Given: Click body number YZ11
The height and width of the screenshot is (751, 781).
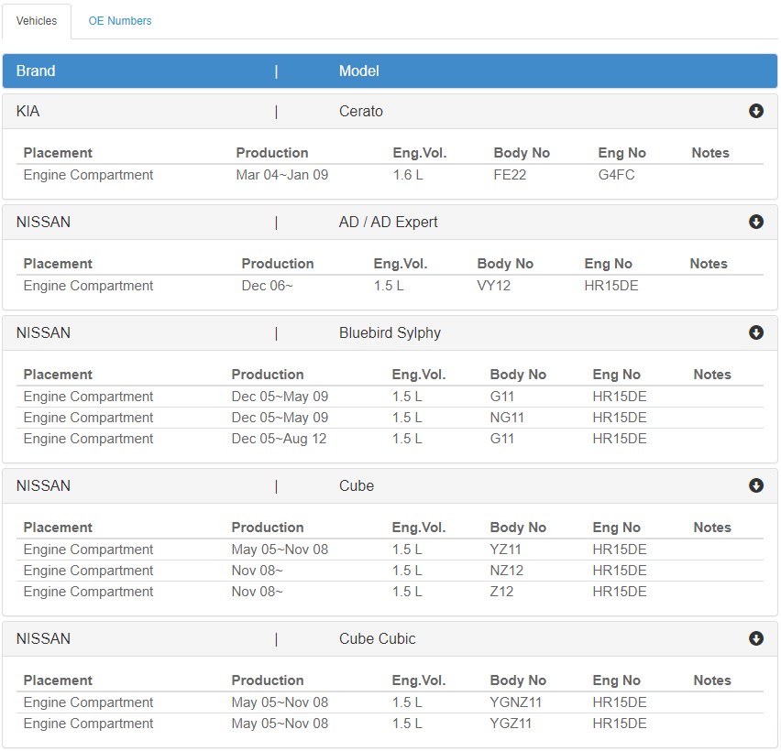Looking at the screenshot, I should click(x=506, y=550).
